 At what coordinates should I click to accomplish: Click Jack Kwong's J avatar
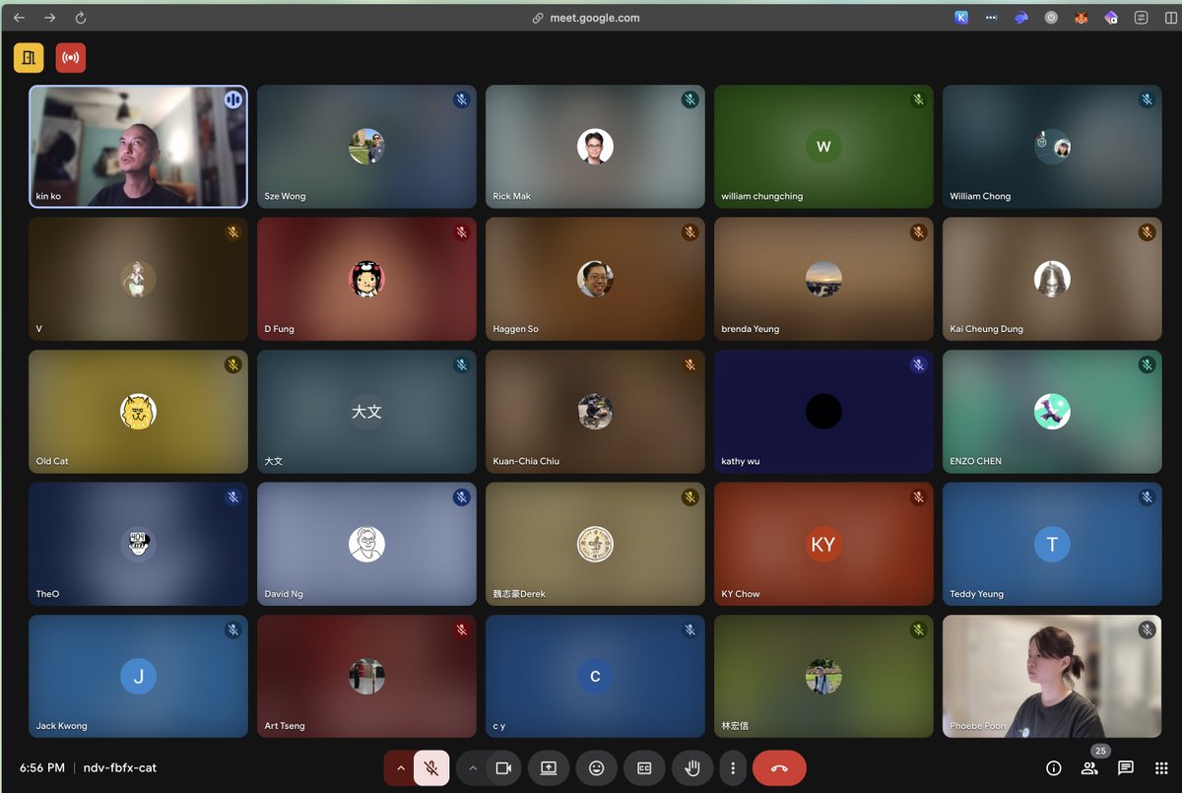click(138, 677)
